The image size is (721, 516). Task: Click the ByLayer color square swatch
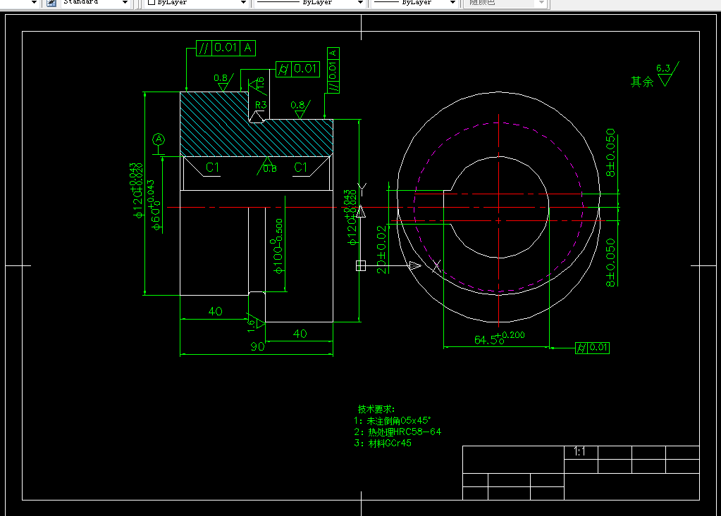152,2
